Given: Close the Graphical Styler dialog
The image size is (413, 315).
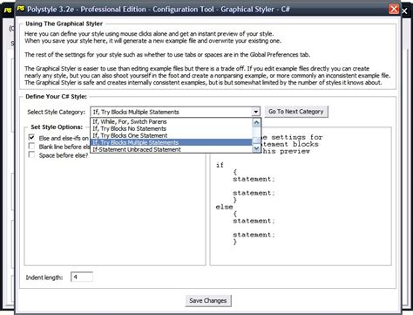Looking at the screenshot, I should 394,9.
